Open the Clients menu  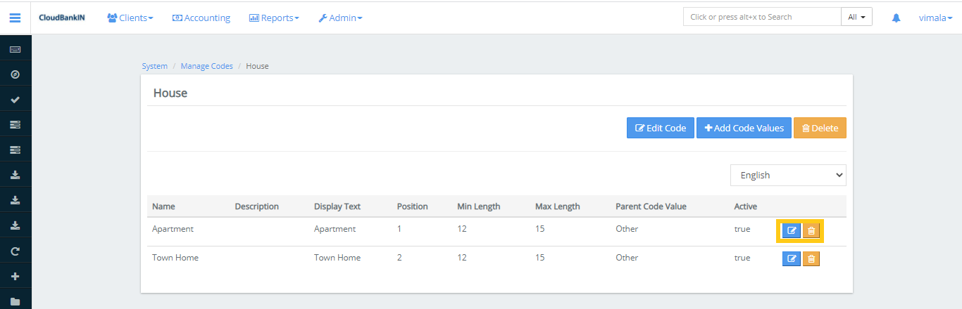coord(130,18)
